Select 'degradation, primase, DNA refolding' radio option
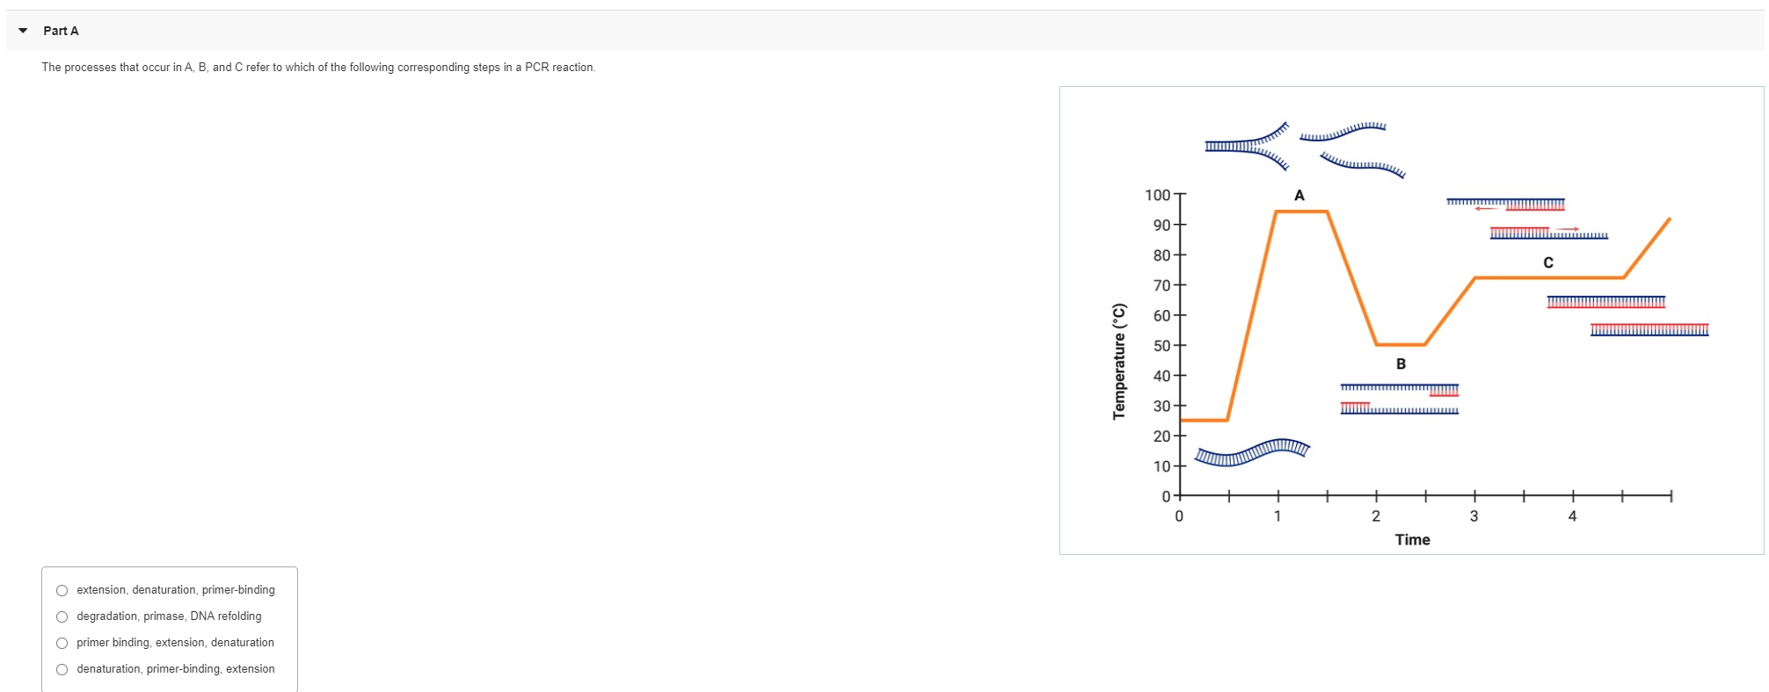The width and height of the screenshot is (1769, 692). coord(62,616)
